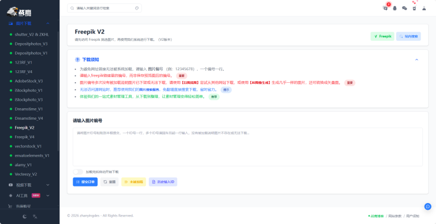Open the 【AI图像生成】 link in notice
Image resolution: width=436 pixels, height=224 pixels.
tap(259, 83)
